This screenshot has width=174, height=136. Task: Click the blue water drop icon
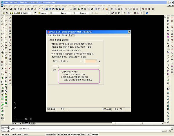[x=147, y=13]
